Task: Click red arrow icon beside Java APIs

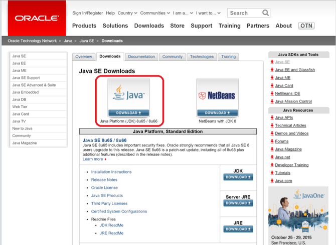Action: (x=272, y=117)
